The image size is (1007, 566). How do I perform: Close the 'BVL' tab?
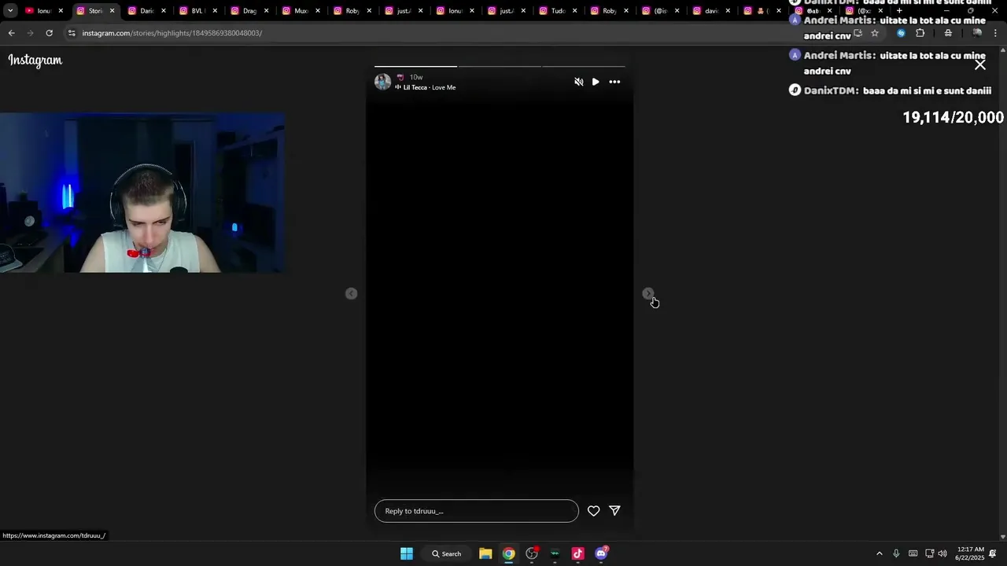coord(215,11)
